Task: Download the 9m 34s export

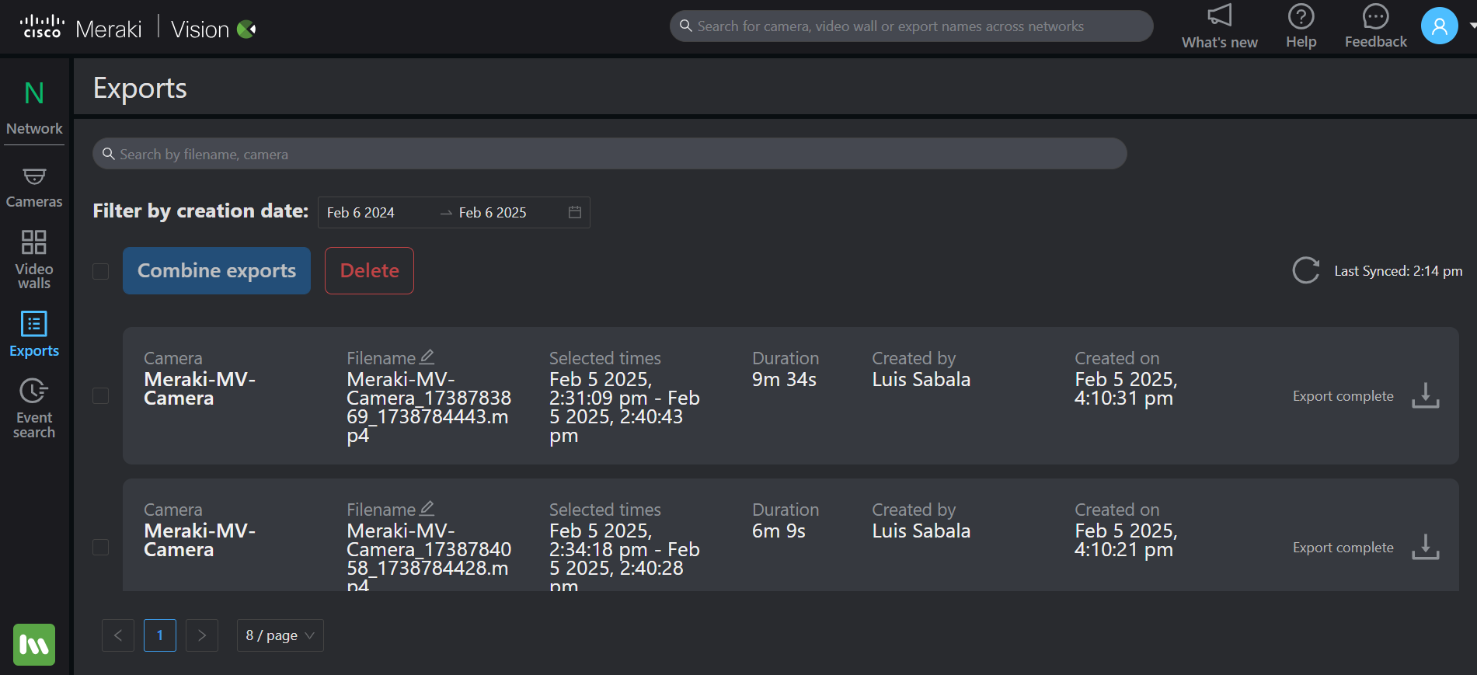Action: [x=1425, y=395]
